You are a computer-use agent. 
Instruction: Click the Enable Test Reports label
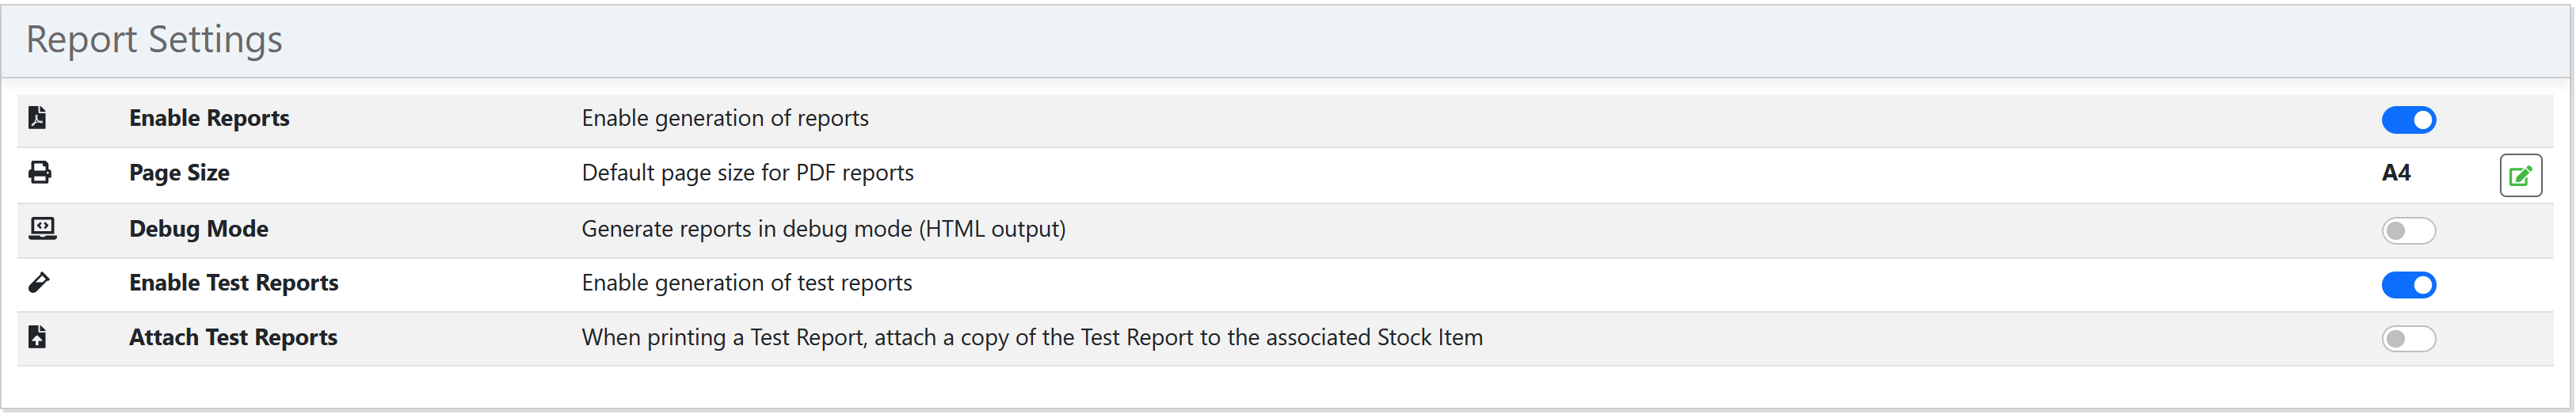pos(233,283)
